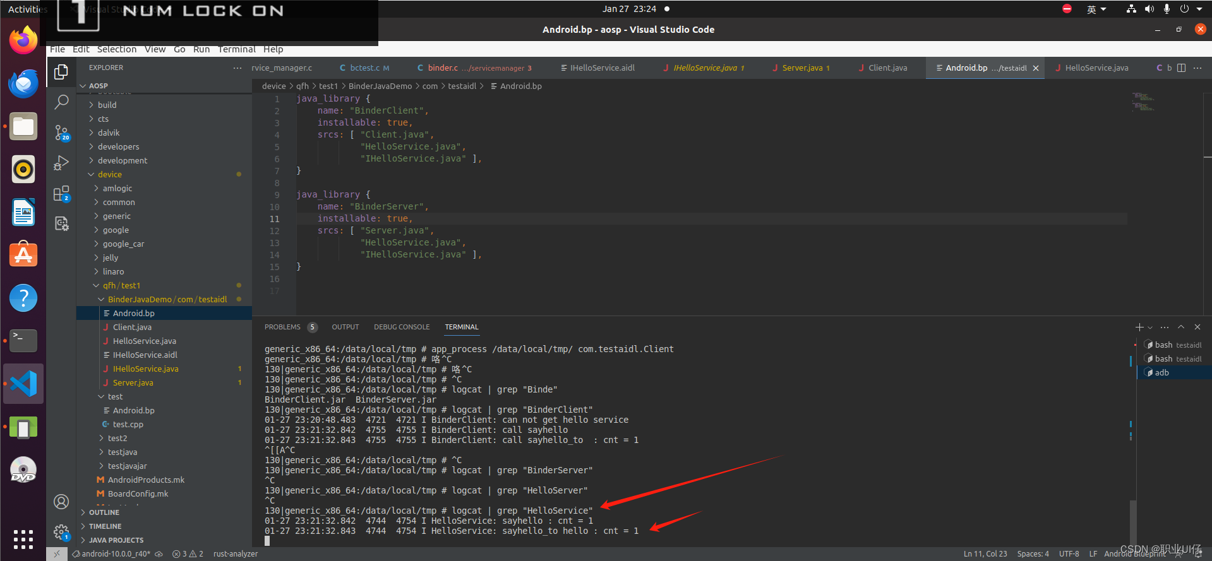Viewport: 1212px width, 561px height.
Task: Close the terminal panel
Action: coord(1197,327)
